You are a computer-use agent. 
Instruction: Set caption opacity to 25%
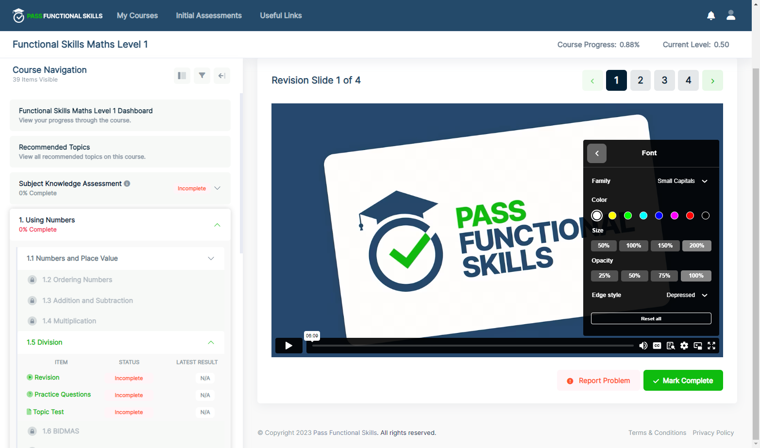(x=605, y=276)
